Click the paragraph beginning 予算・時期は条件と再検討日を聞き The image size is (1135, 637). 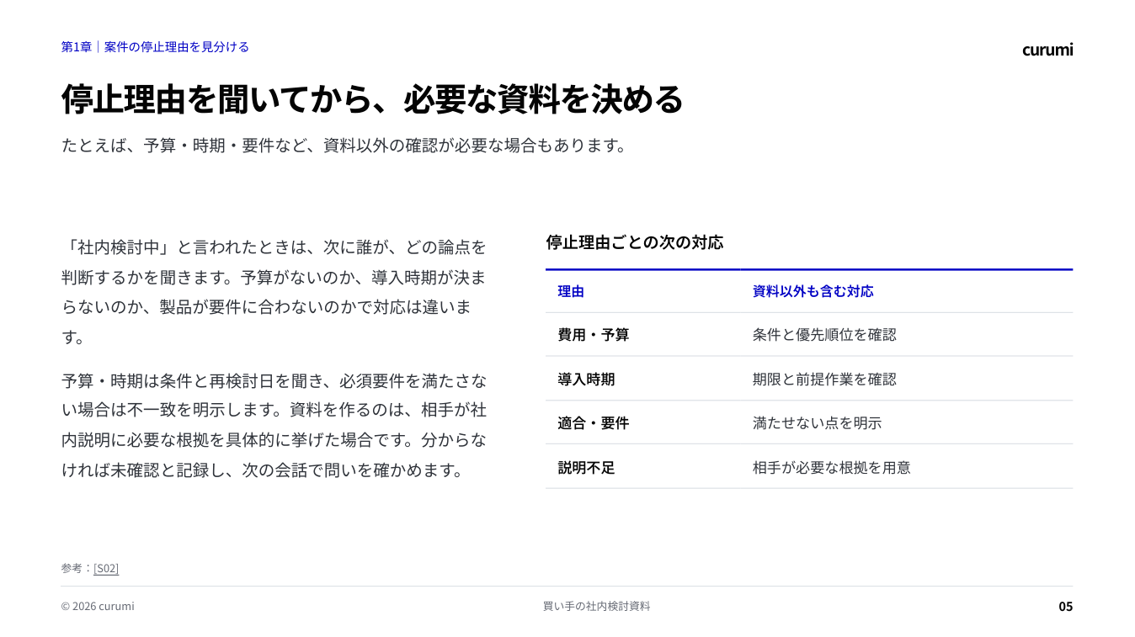(x=274, y=425)
